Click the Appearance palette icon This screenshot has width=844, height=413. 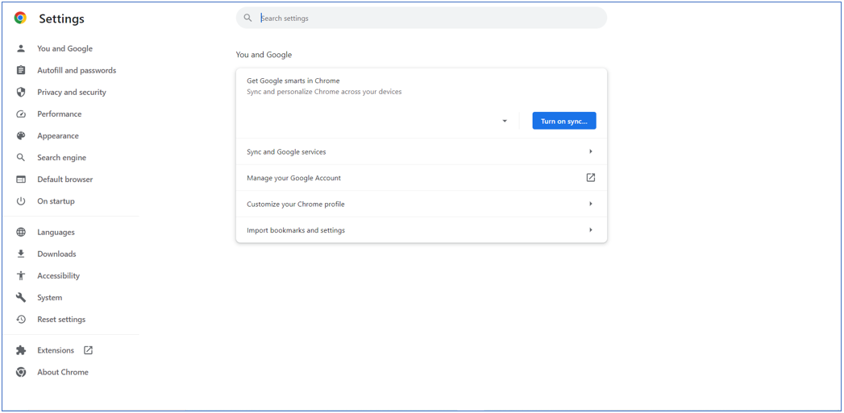pyautogui.click(x=21, y=136)
